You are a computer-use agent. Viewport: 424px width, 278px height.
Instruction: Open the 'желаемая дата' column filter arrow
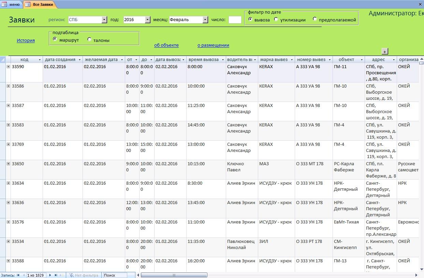point(122,60)
